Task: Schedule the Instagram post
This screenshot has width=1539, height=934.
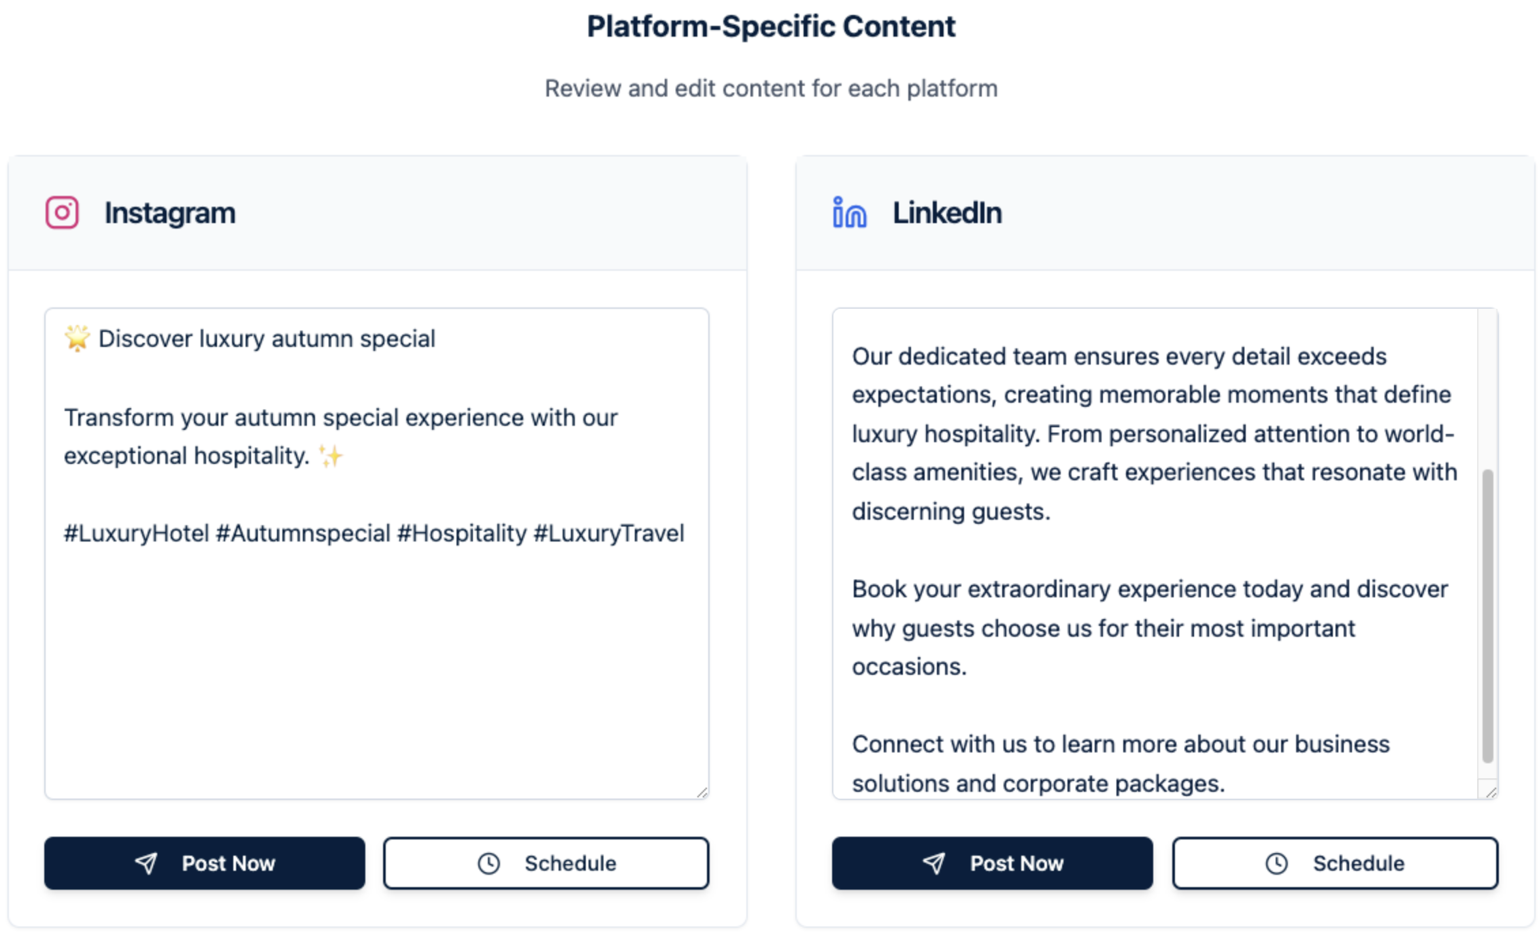Action: [x=546, y=863]
